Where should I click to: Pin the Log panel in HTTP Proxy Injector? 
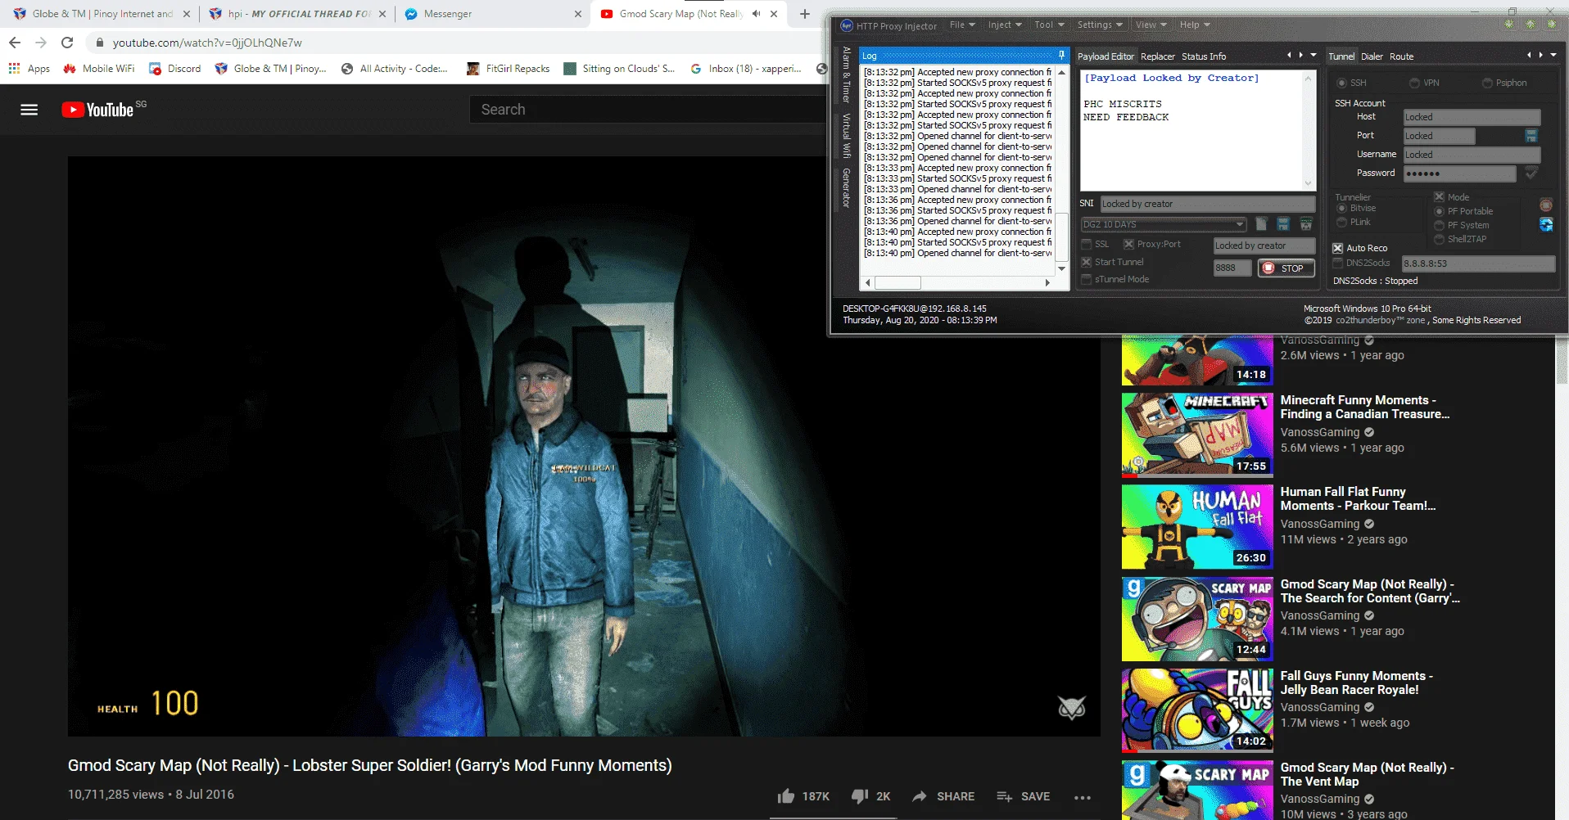pos(1061,56)
